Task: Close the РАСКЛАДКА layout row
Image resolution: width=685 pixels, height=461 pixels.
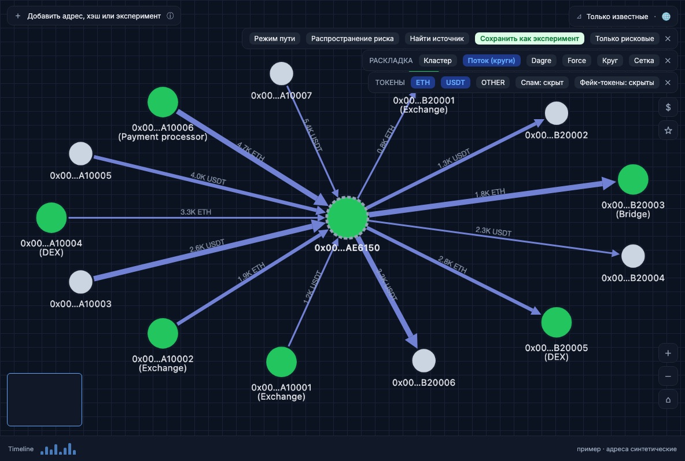Action: [668, 60]
